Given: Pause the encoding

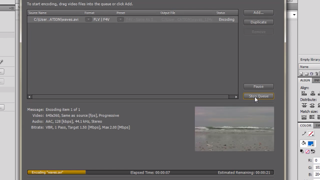Looking at the screenshot, I should point(258,87).
